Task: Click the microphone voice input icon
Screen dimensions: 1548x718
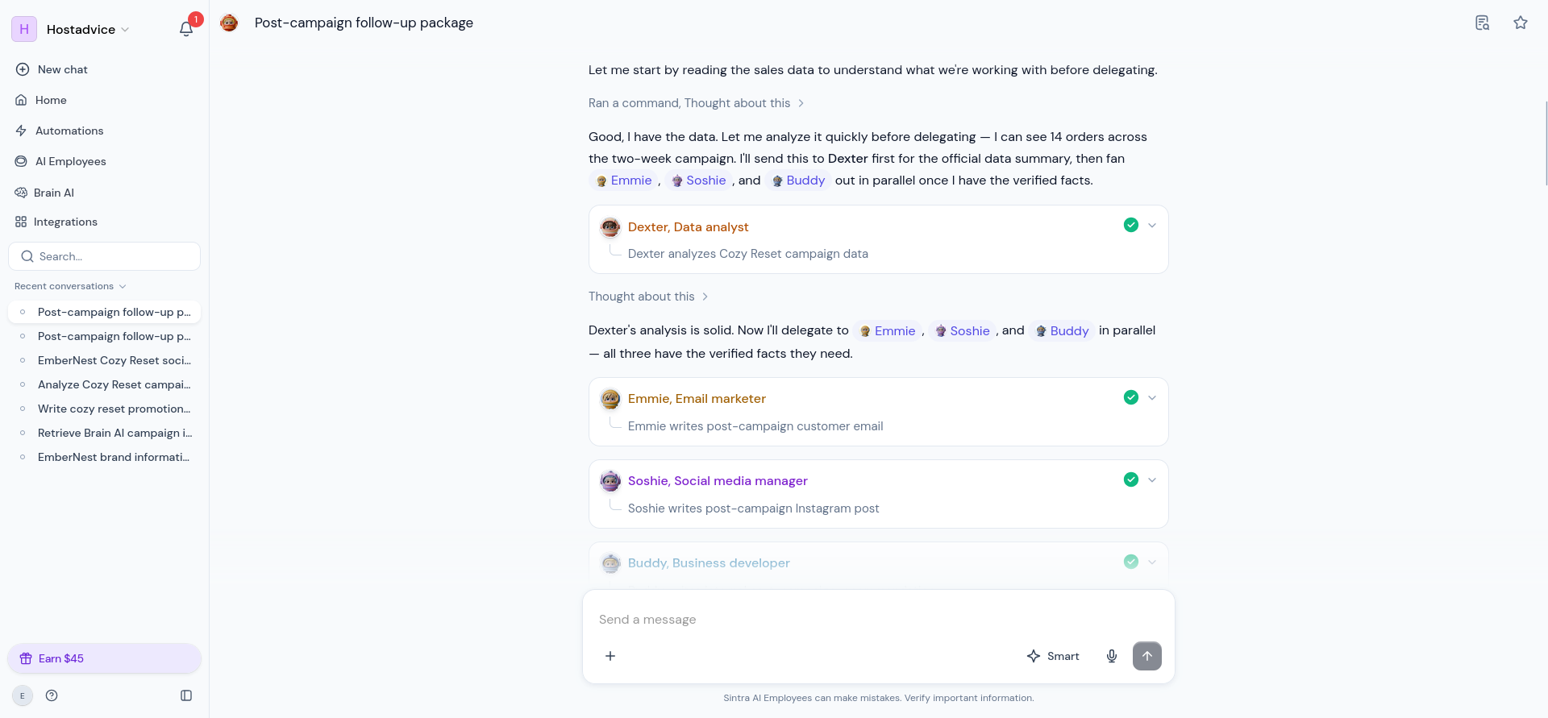Action: [1112, 656]
